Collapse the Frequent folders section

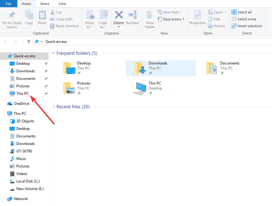pos(53,53)
